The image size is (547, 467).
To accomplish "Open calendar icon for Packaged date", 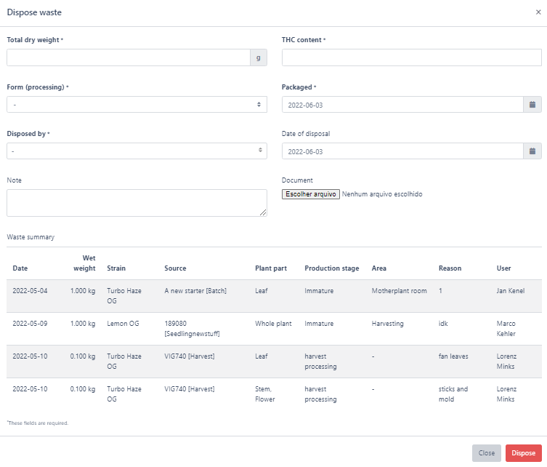I will click(532, 105).
